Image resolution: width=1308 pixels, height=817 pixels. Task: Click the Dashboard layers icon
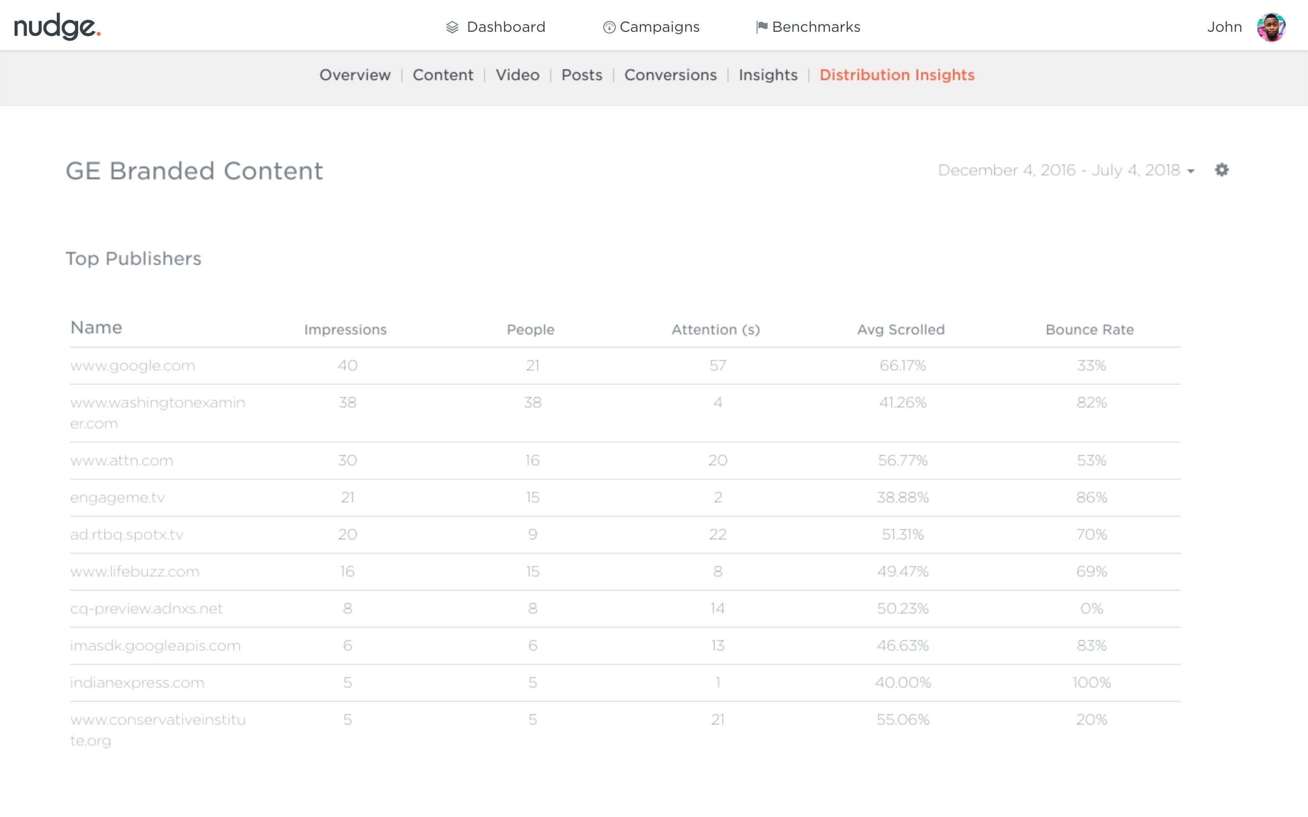coord(452,27)
